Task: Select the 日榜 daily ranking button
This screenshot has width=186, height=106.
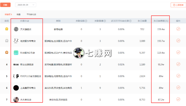Action: (5, 5)
